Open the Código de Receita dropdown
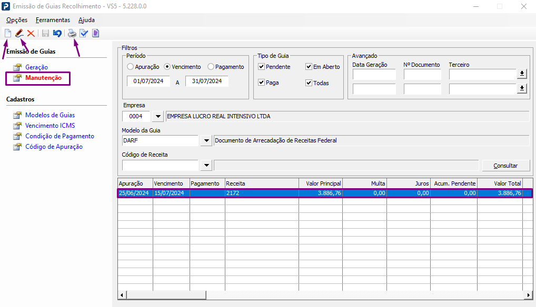 (206, 166)
